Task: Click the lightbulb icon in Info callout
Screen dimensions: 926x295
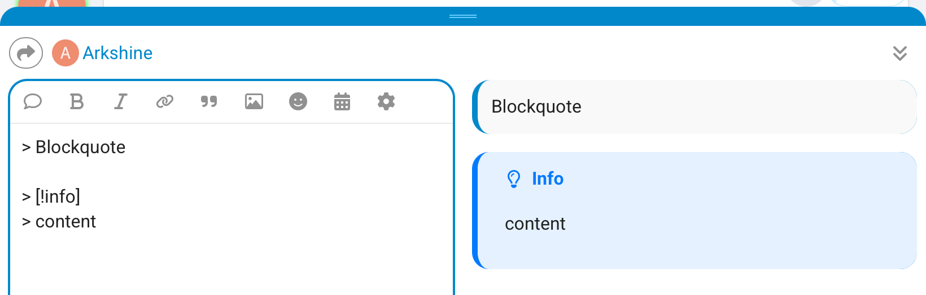Action: 514,179
